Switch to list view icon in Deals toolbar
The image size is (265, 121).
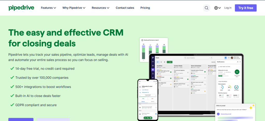[161, 62]
